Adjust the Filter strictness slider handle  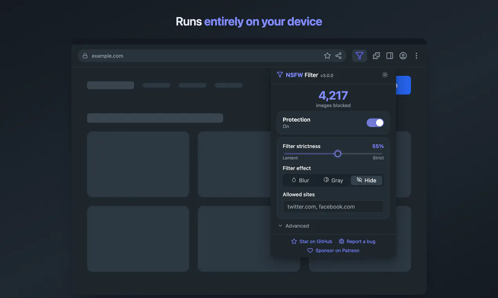[338, 154]
